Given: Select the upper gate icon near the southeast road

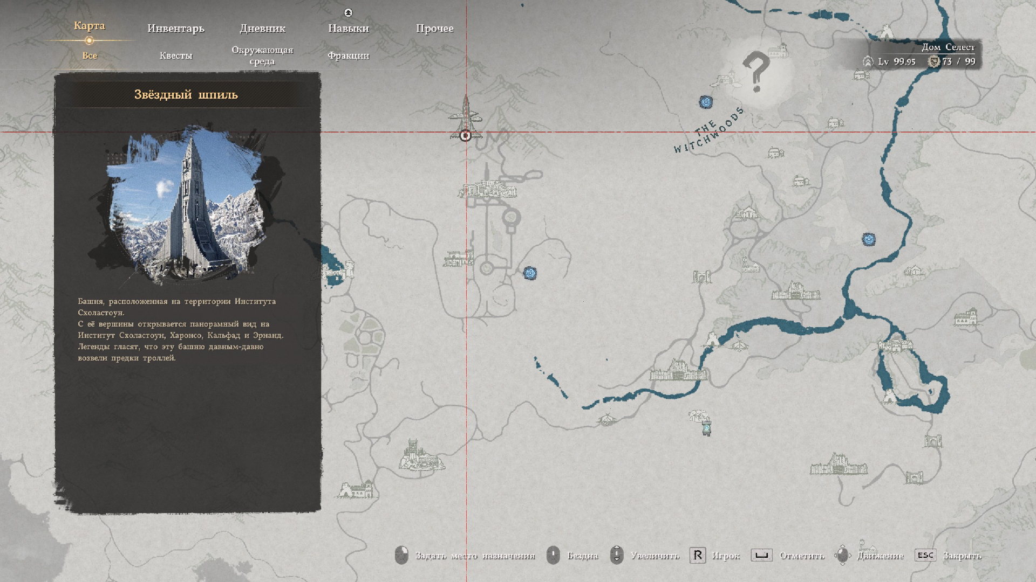Looking at the screenshot, I should [x=933, y=441].
